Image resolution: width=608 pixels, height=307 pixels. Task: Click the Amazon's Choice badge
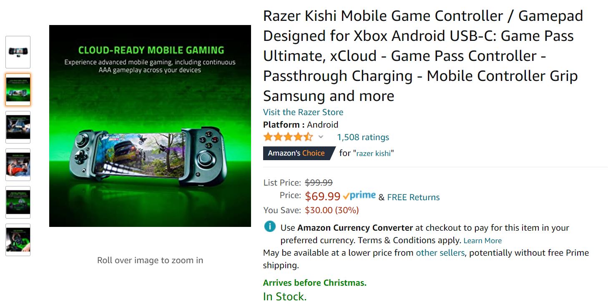(296, 153)
